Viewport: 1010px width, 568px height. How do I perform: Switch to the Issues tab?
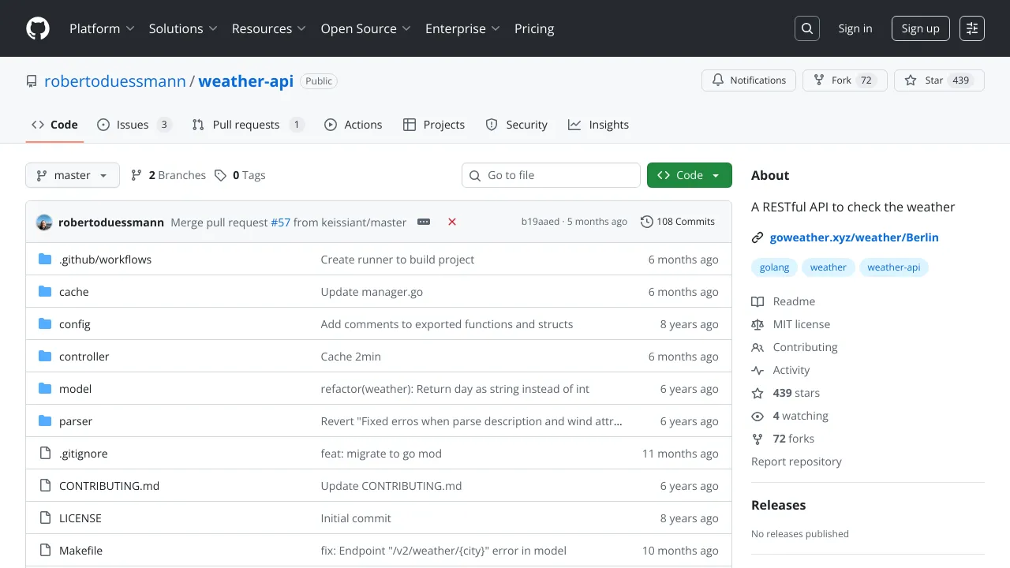pos(134,125)
